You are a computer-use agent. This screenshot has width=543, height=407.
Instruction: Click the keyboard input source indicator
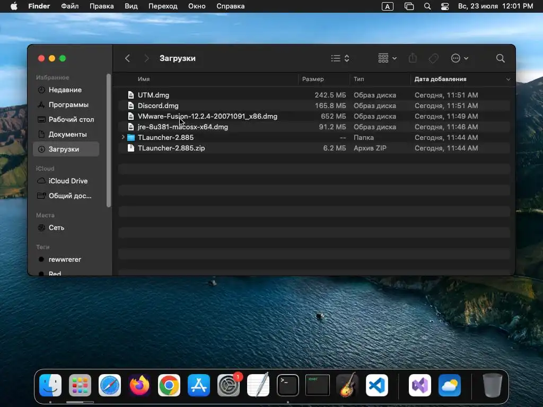387,6
